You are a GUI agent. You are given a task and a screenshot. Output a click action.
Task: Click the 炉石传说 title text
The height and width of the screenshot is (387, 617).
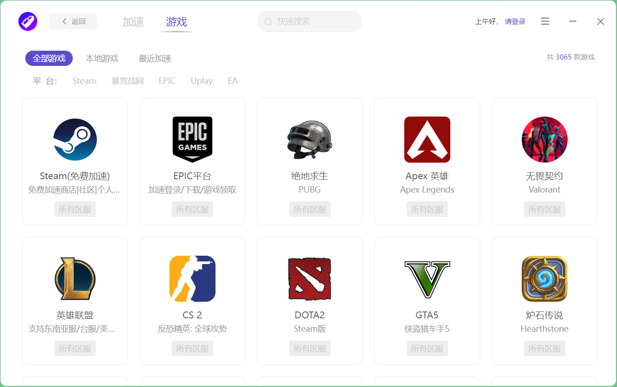pos(545,315)
